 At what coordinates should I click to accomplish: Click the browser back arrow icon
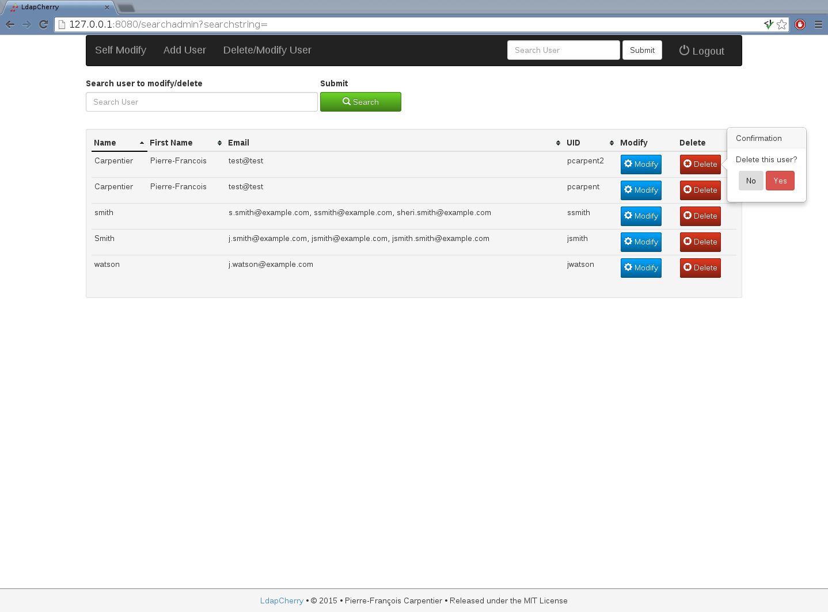pos(10,24)
